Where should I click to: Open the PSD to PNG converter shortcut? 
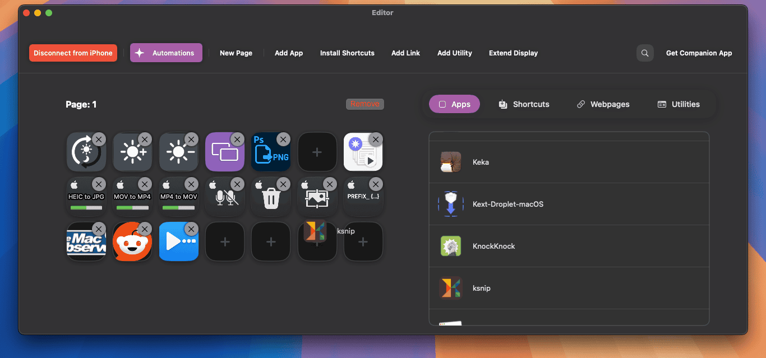pyautogui.click(x=271, y=151)
